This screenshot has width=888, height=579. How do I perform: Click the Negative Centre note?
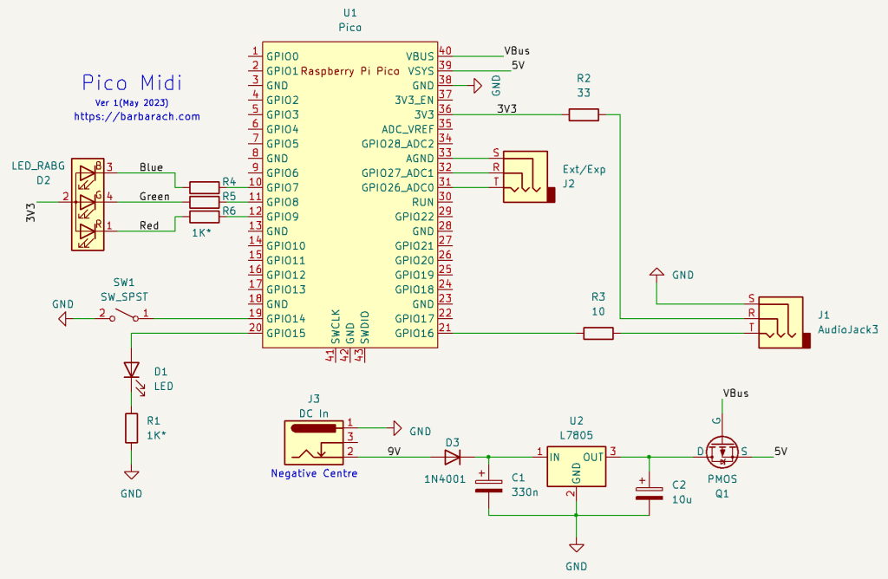[x=314, y=473]
